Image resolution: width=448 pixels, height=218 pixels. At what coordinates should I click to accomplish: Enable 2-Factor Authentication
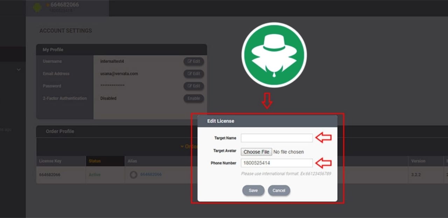(x=194, y=98)
